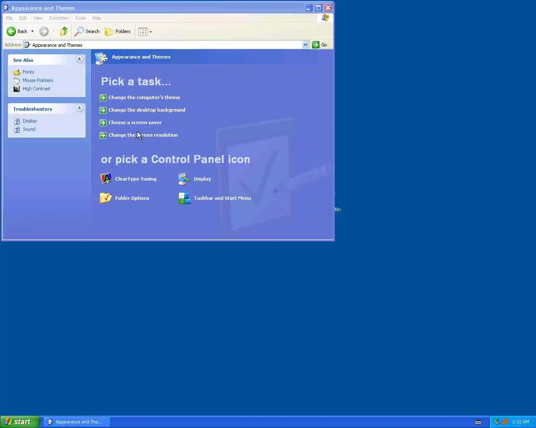This screenshot has width=536, height=428.
Task: Open the Back history dropdown arrow
Action: point(32,31)
